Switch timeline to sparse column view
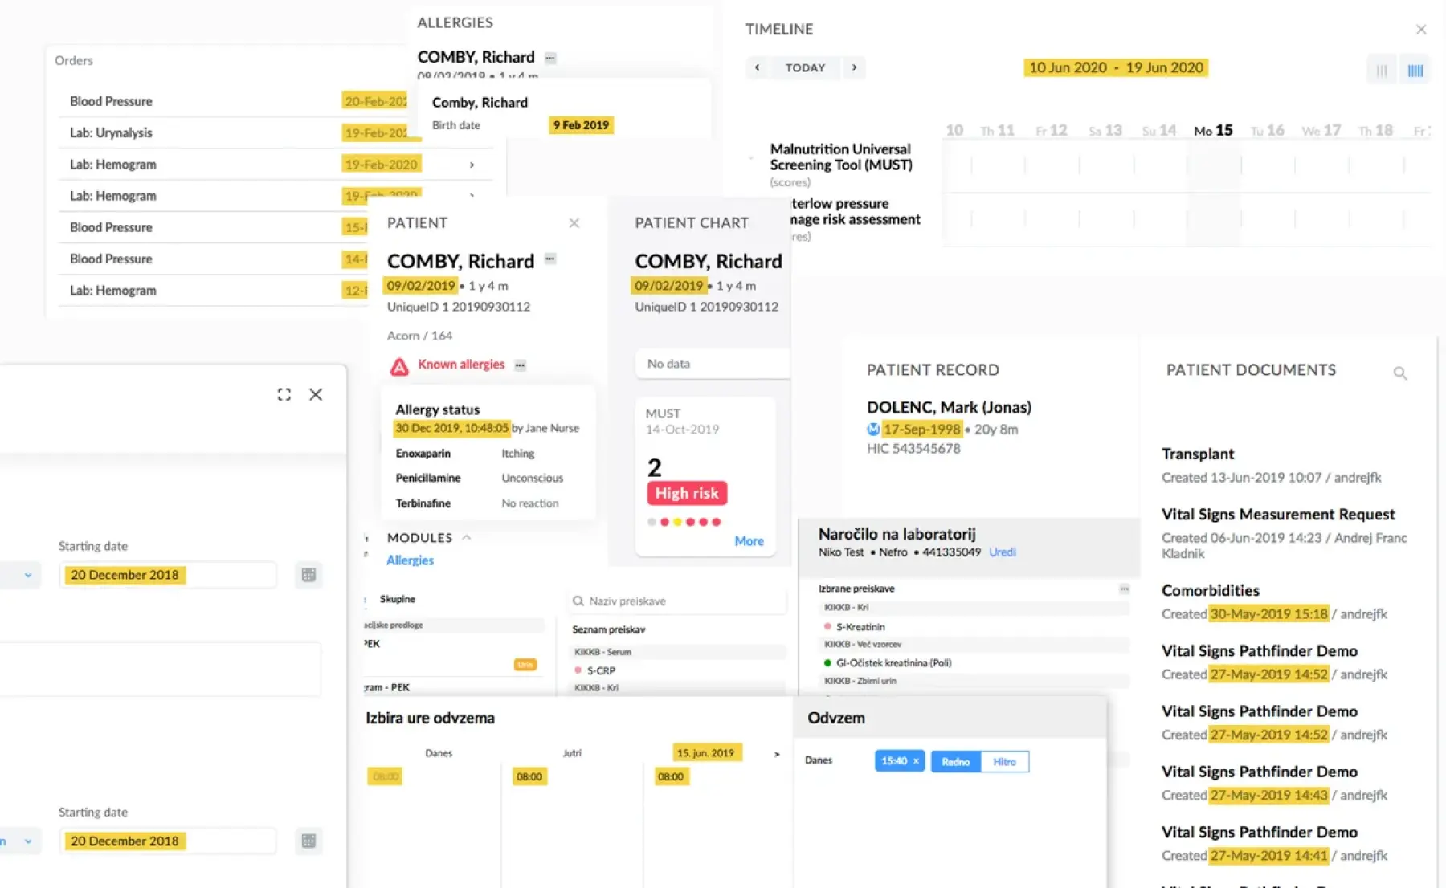 1381,71
